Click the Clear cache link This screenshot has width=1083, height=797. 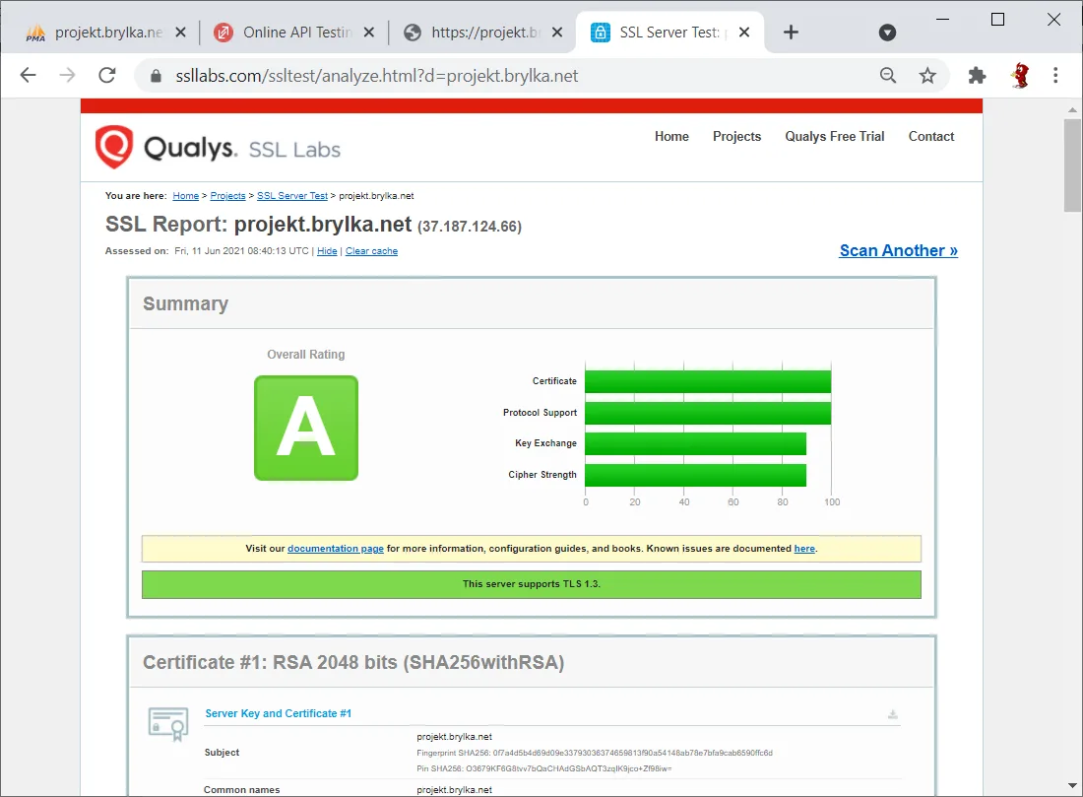pyautogui.click(x=371, y=251)
